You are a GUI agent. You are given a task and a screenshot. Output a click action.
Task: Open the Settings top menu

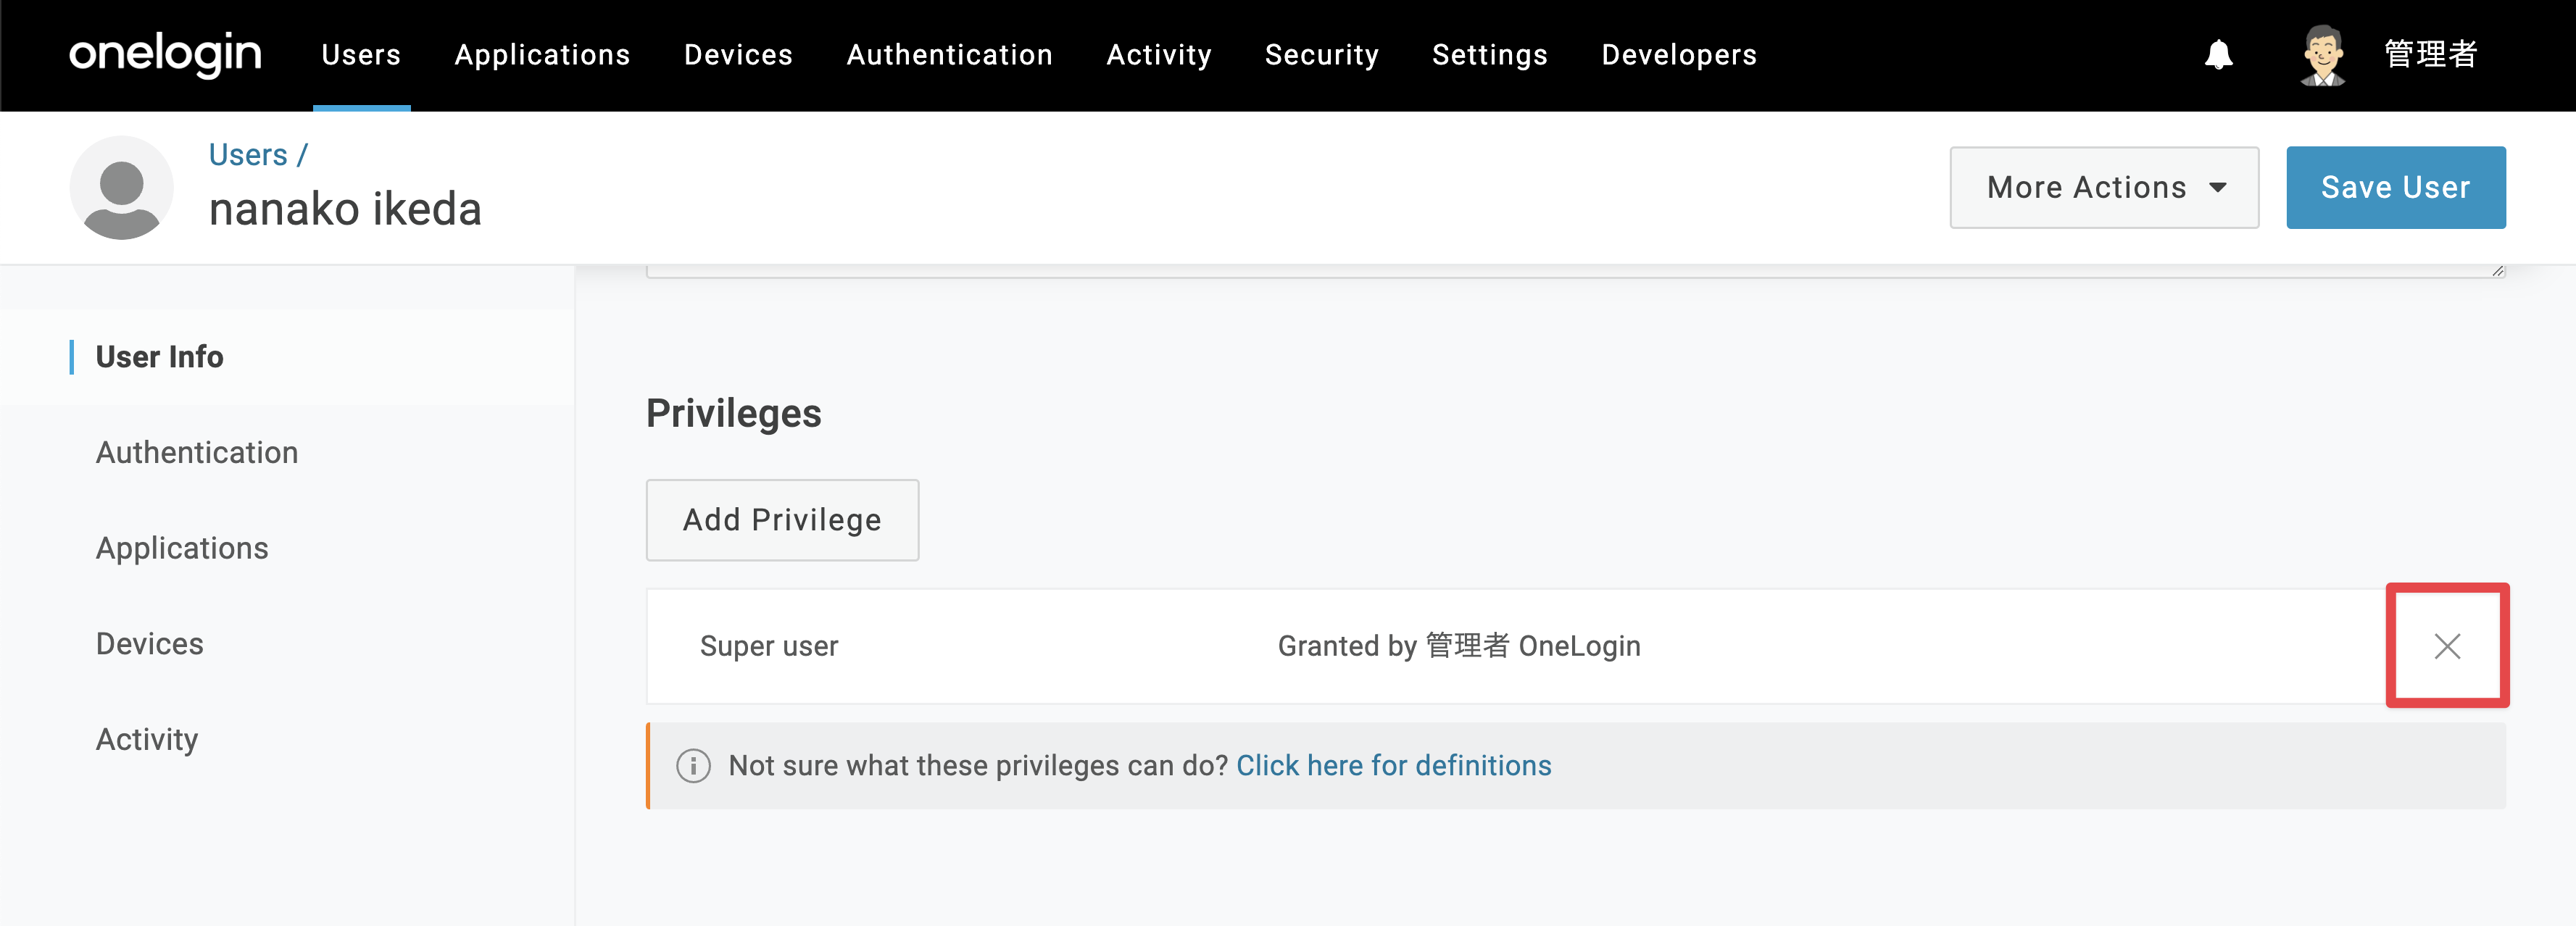pos(1489,55)
